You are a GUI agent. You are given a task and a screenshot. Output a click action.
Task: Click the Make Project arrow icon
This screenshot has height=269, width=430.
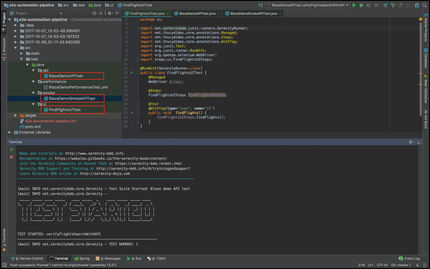[261, 5]
